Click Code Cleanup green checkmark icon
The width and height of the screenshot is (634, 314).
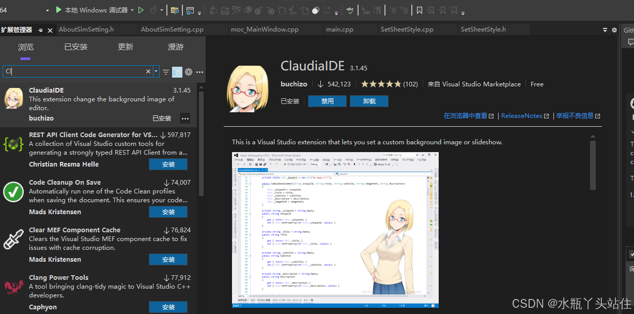(x=13, y=192)
